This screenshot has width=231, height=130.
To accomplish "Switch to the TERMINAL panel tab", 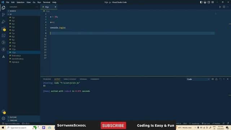I will [x=83, y=79].
